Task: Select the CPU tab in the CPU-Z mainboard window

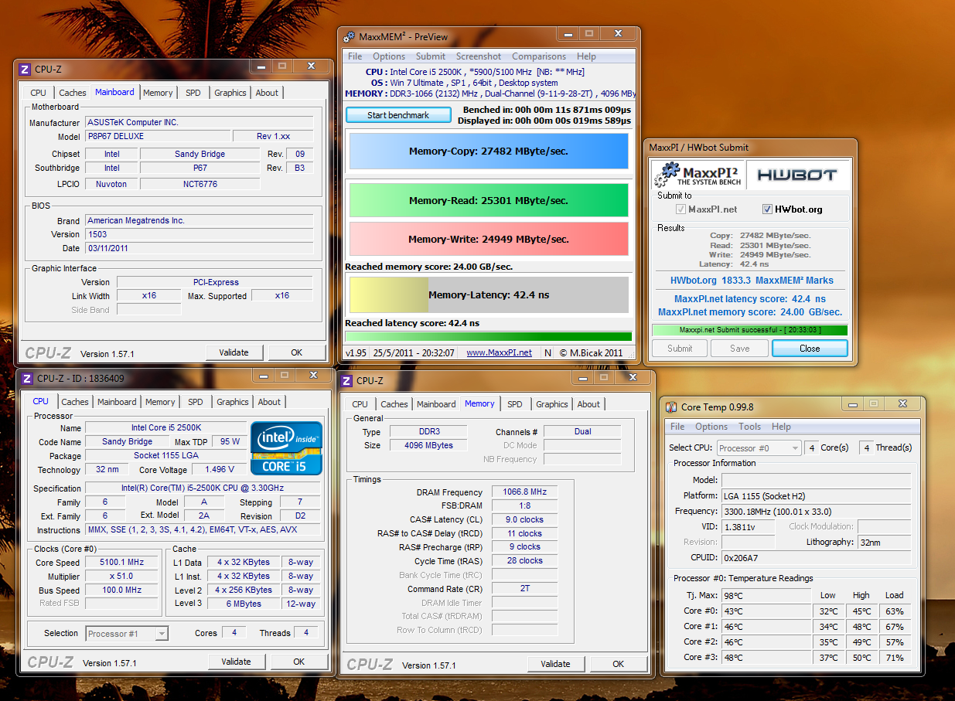Action: (x=39, y=93)
